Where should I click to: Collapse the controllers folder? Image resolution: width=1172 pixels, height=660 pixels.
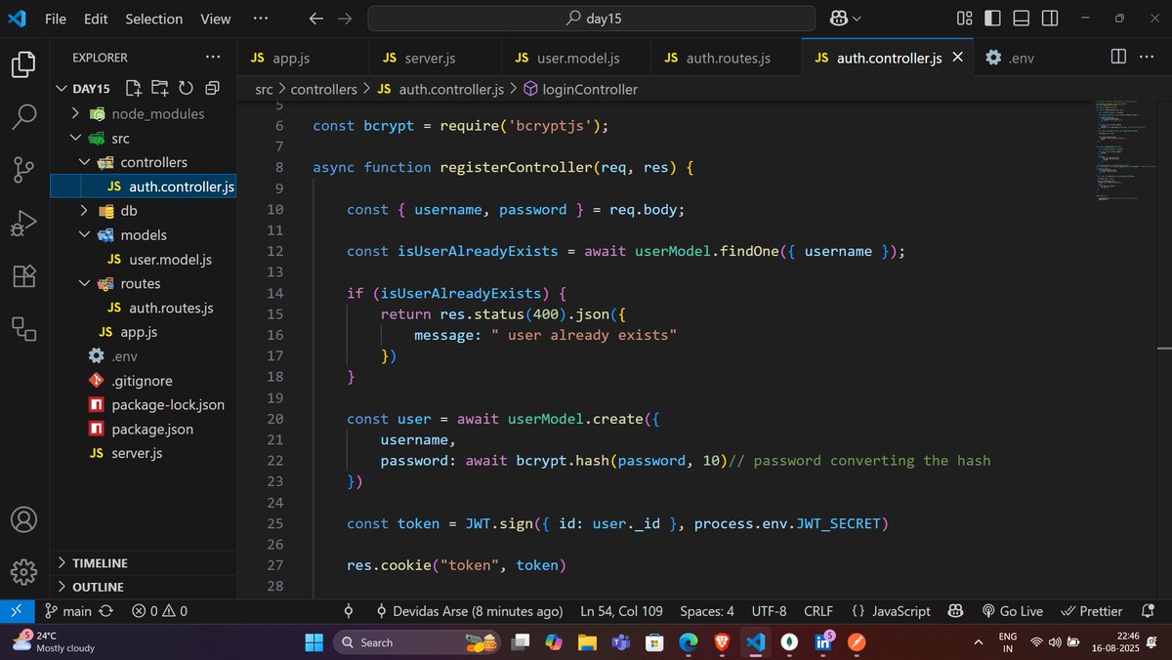click(85, 162)
